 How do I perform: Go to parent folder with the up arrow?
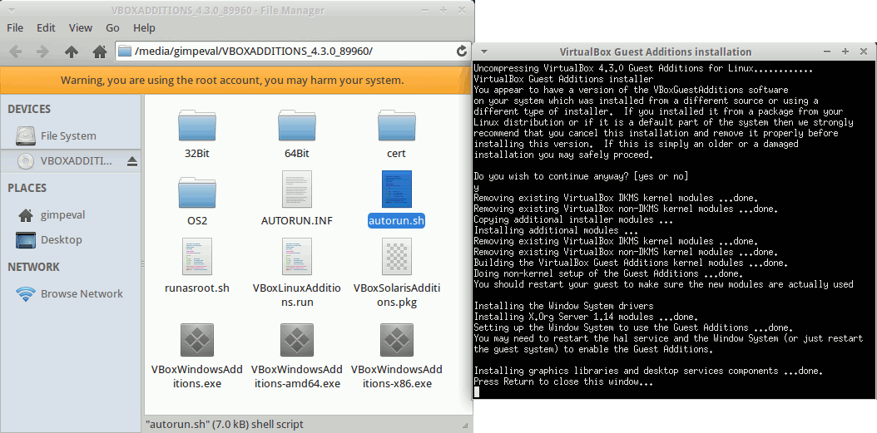71,52
